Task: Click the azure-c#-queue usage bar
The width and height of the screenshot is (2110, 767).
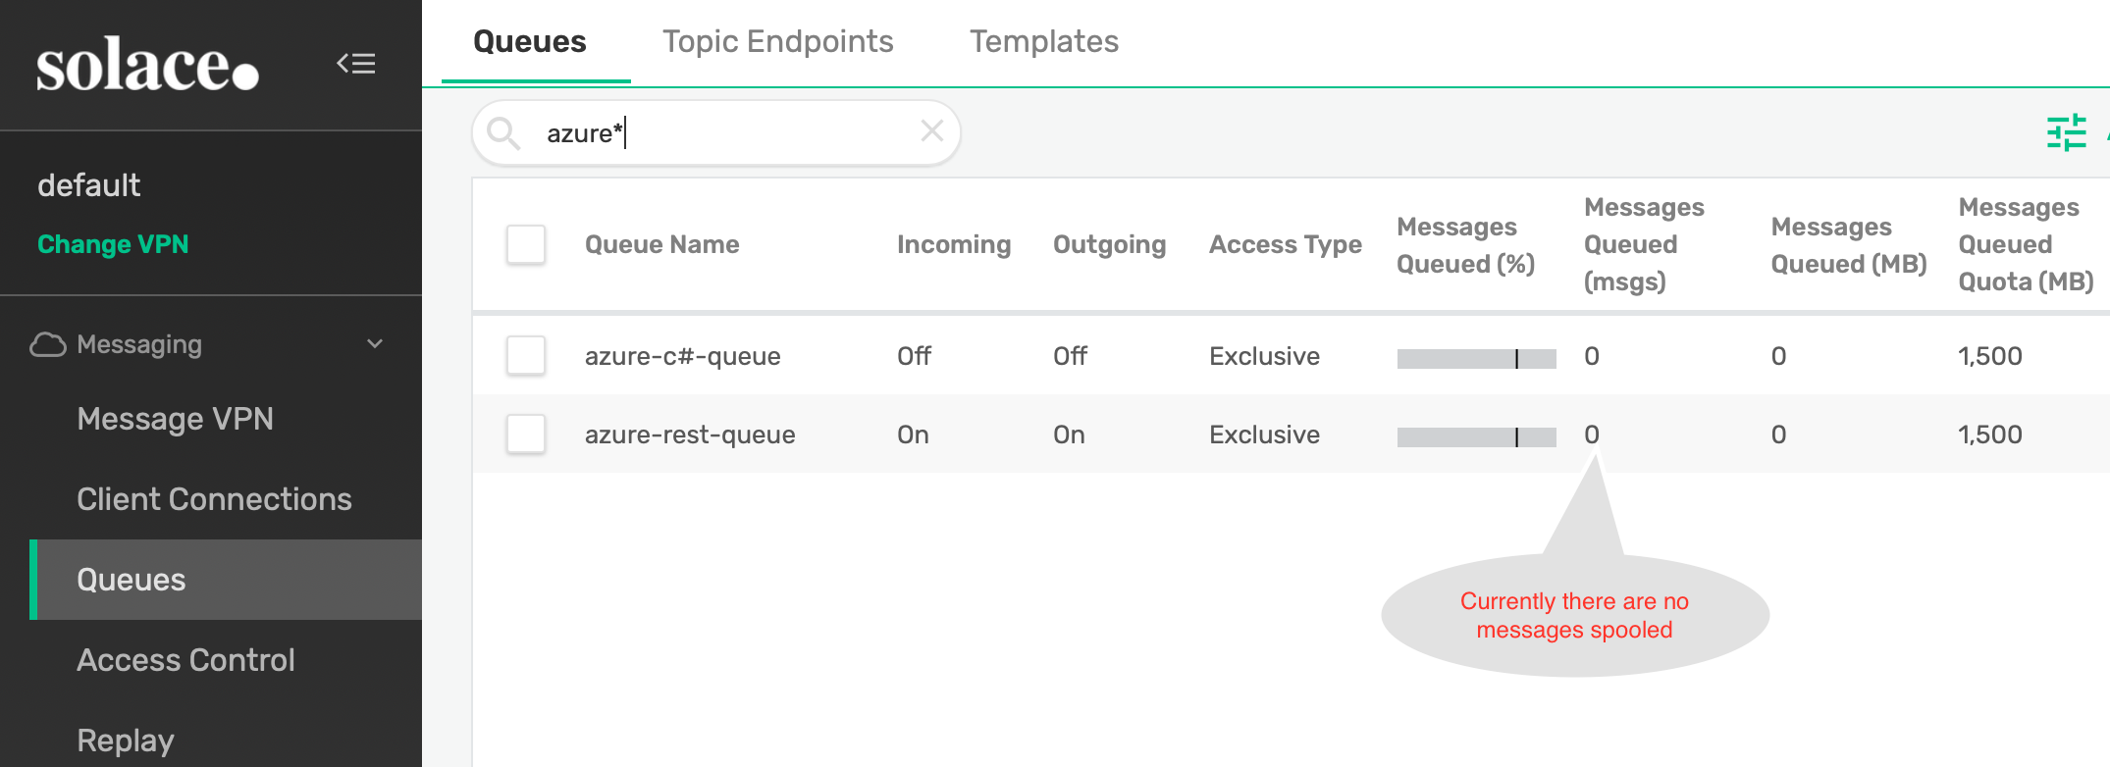Action: tap(1476, 358)
